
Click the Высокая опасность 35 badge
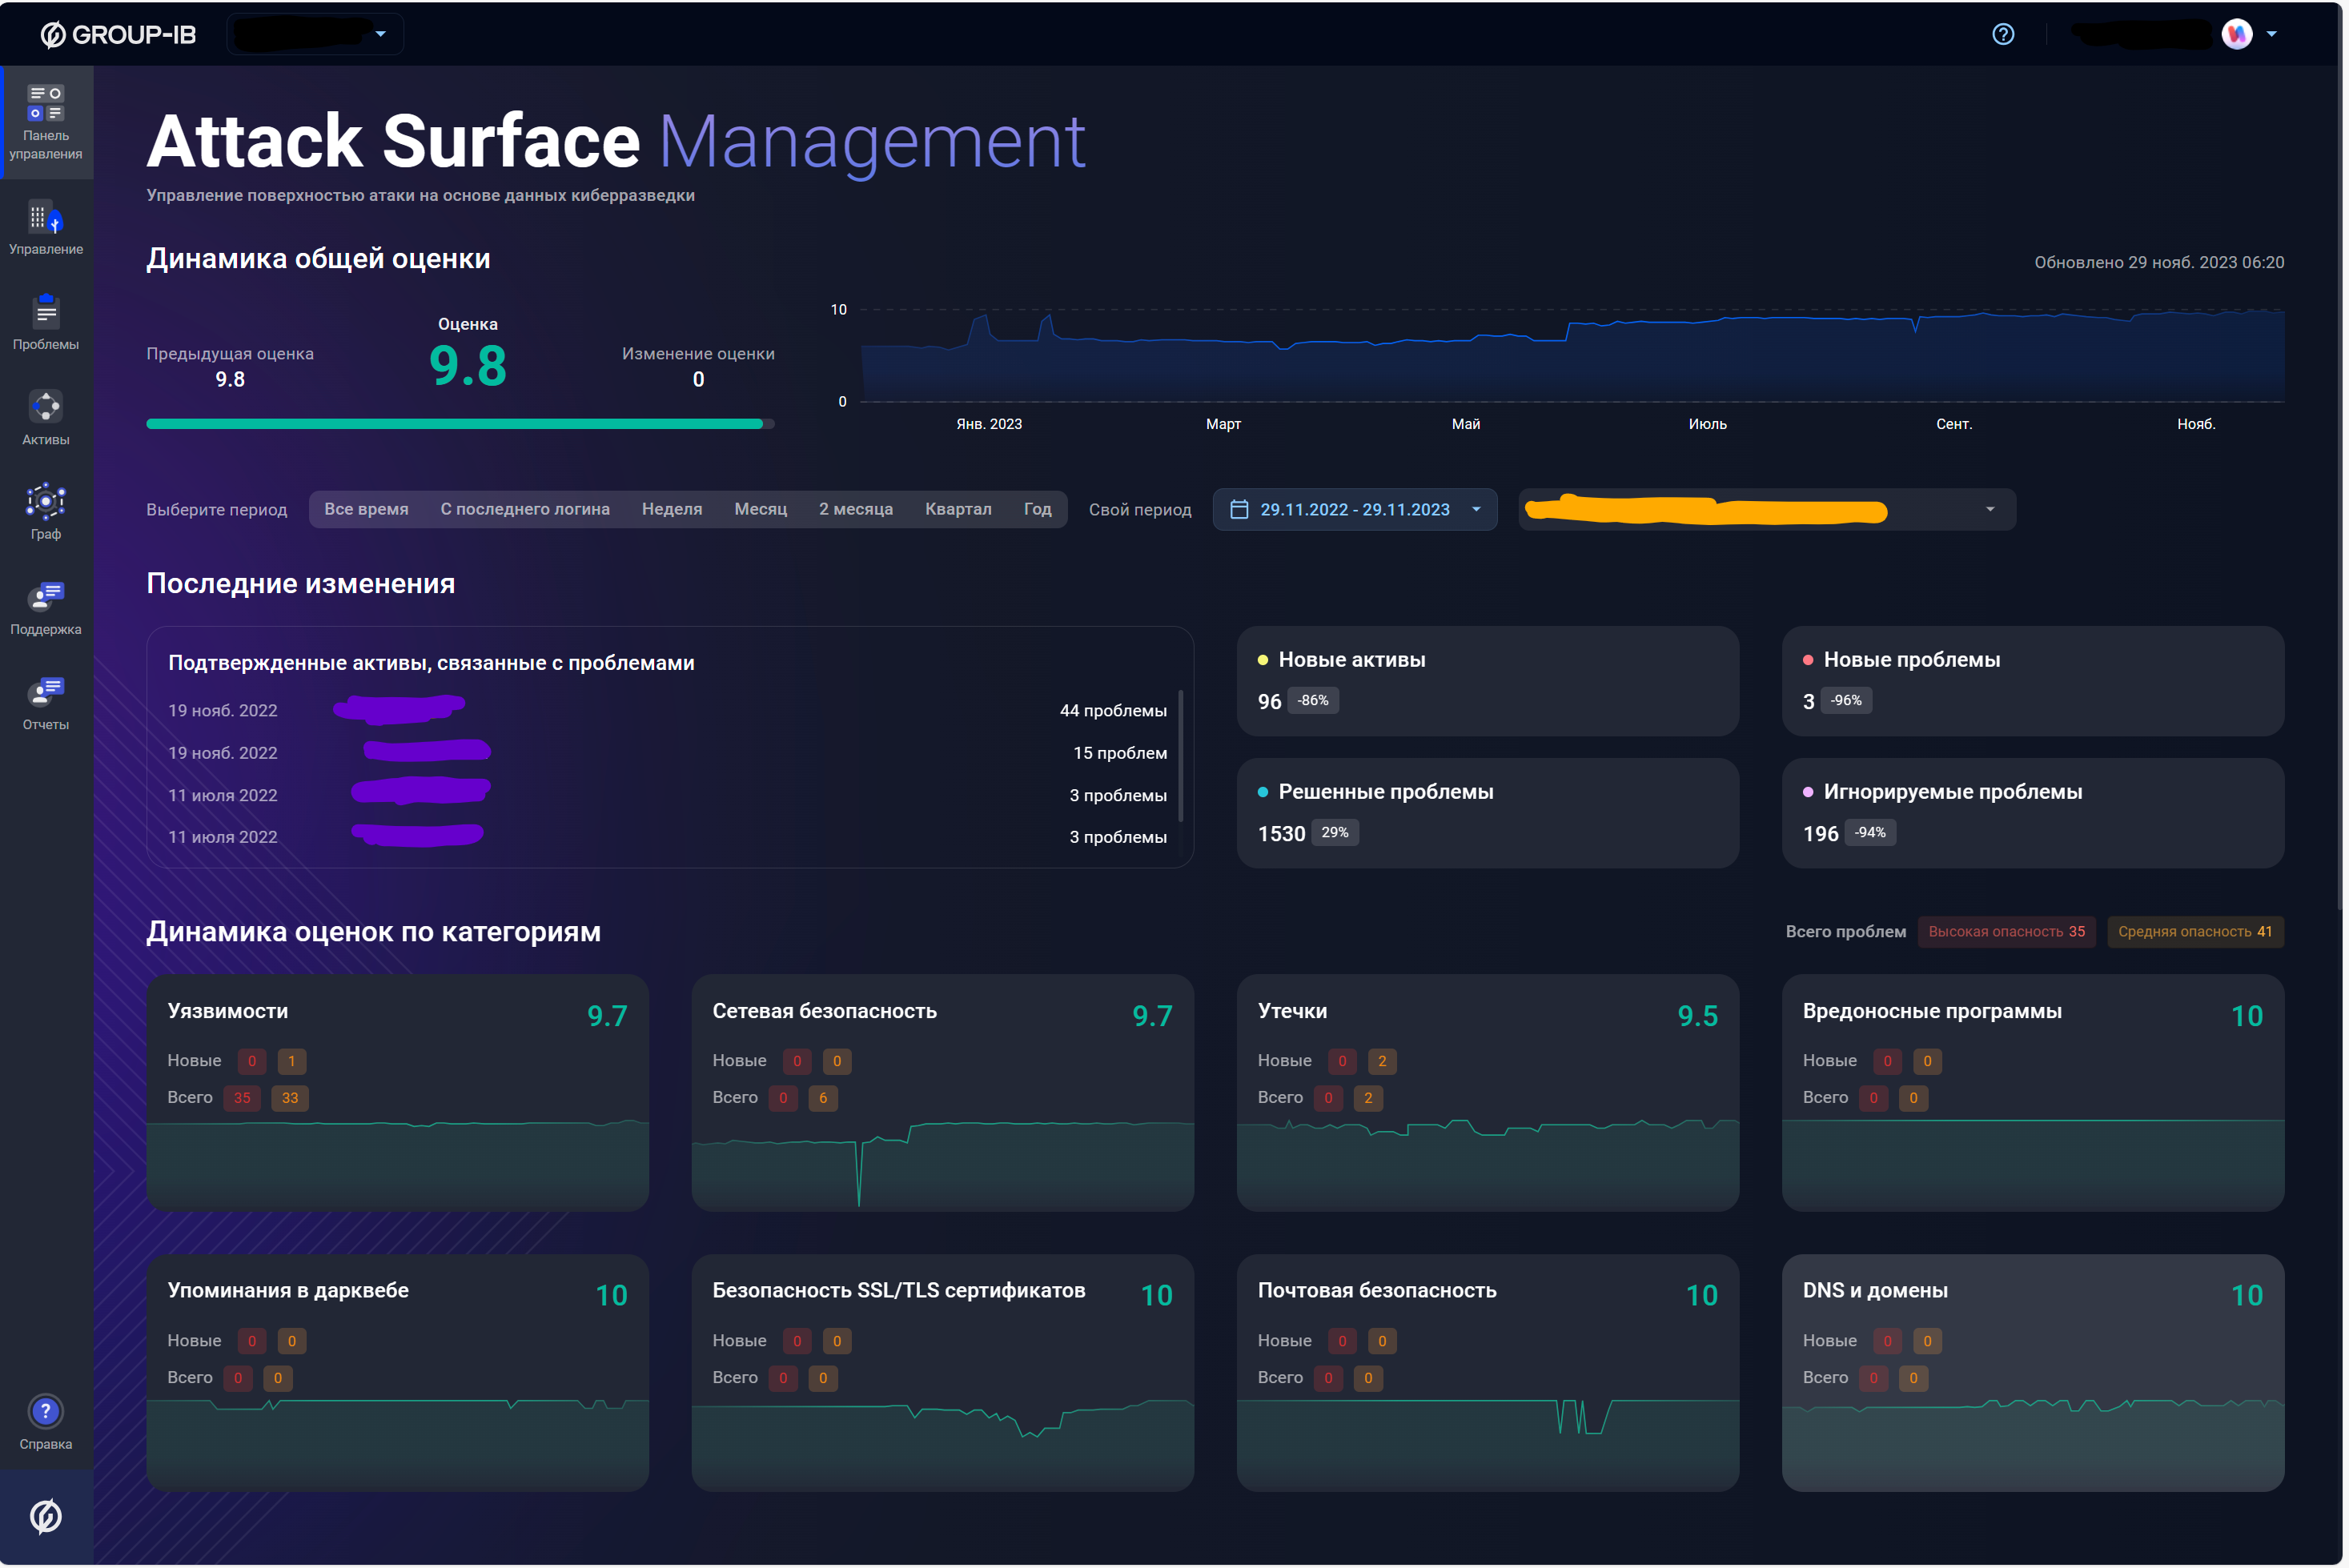[x=2006, y=932]
